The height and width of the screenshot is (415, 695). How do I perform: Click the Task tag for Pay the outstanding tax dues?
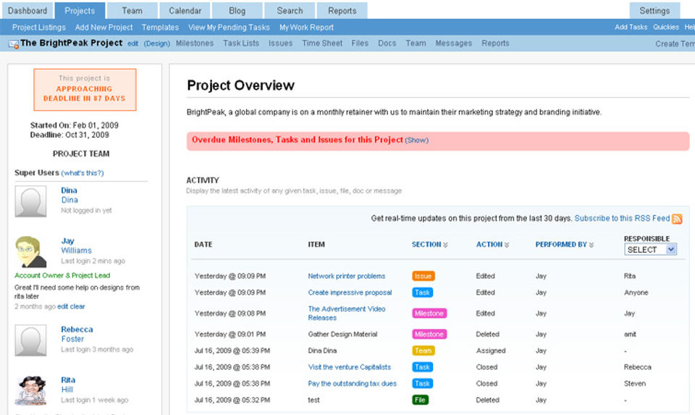pos(422,384)
